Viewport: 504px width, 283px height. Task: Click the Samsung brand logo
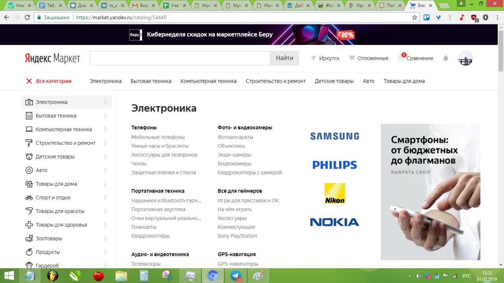[335, 136]
